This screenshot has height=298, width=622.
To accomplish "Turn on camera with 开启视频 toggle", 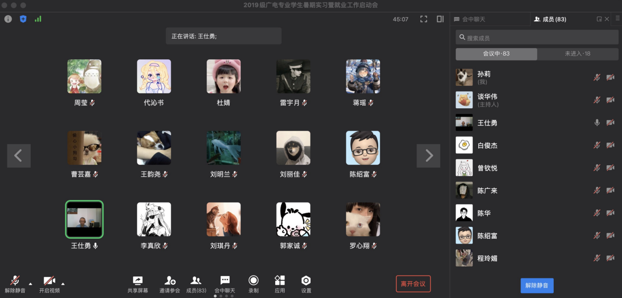I will pyautogui.click(x=49, y=281).
